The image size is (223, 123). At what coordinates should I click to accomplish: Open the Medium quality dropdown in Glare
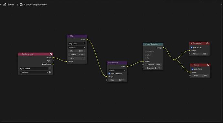[77, 47]
